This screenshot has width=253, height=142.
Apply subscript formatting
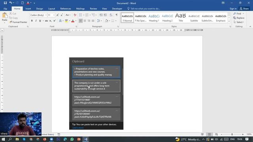click(51, 21)
